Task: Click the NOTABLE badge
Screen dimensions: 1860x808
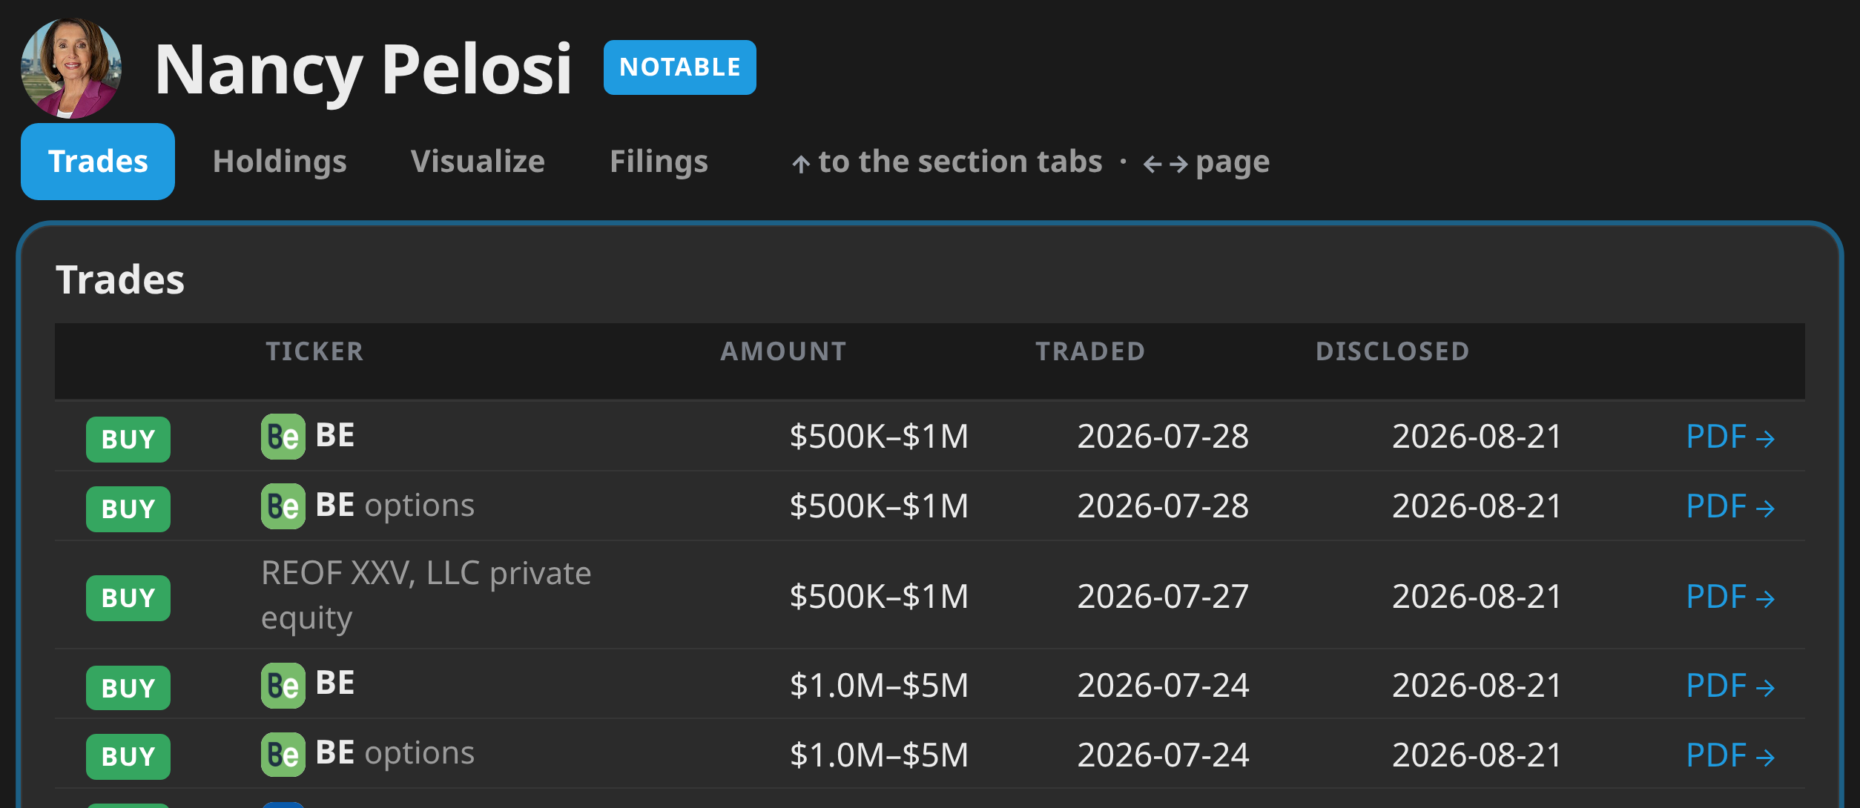Action: 679,67
